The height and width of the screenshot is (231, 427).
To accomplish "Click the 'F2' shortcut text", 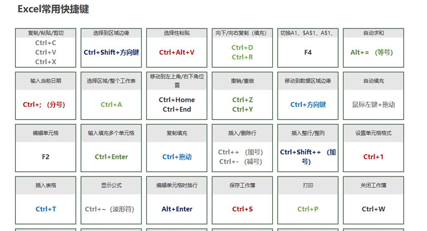I will pyautogui.click(x=45, y=157).
